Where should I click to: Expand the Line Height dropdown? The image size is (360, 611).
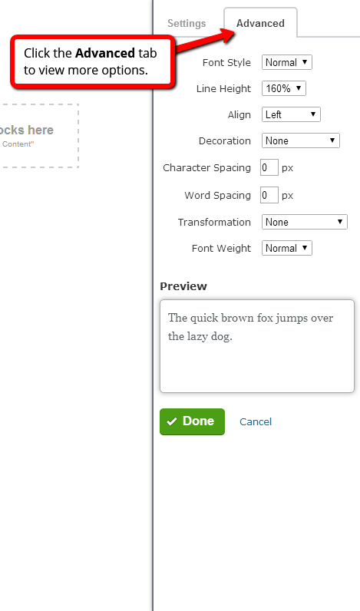[284, 88]
